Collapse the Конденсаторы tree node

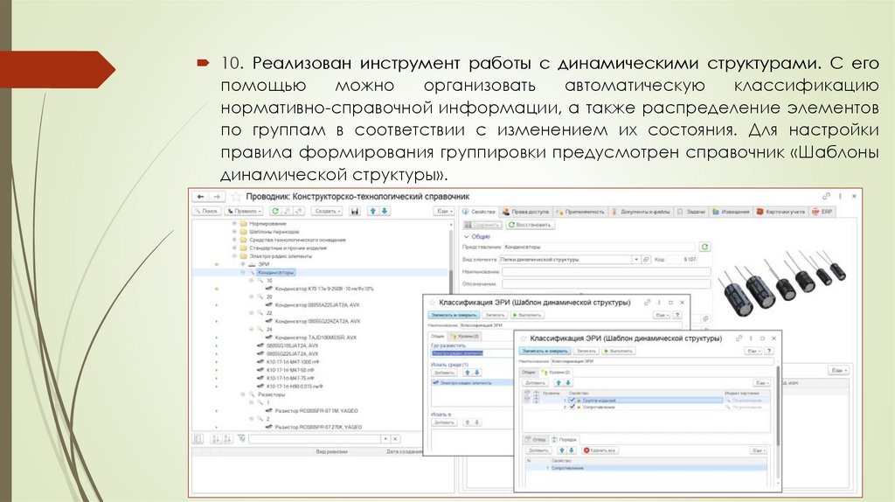(243, 272)
